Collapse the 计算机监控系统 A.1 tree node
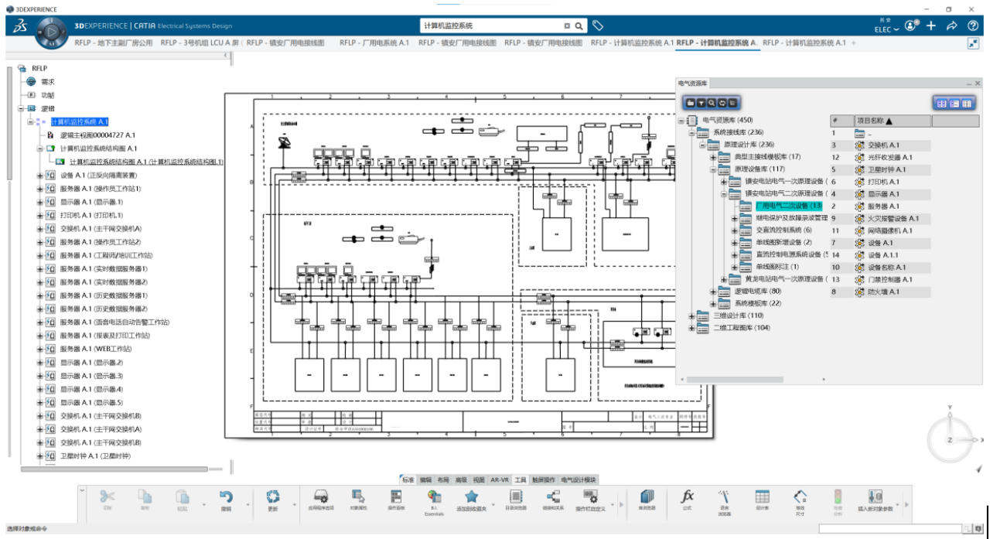Viewport: 990px width, 539px height. pyautogui.click(x=31, y=121)
